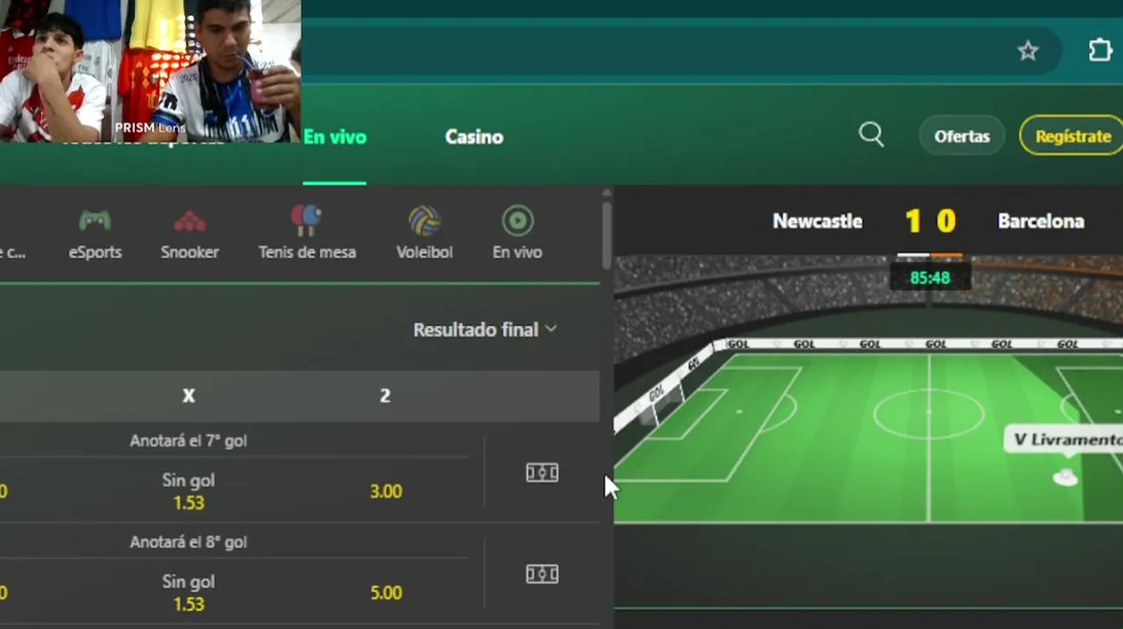1123x629 pixels.
Task: Switch to the En vivo tab
Action: [335, 136]
